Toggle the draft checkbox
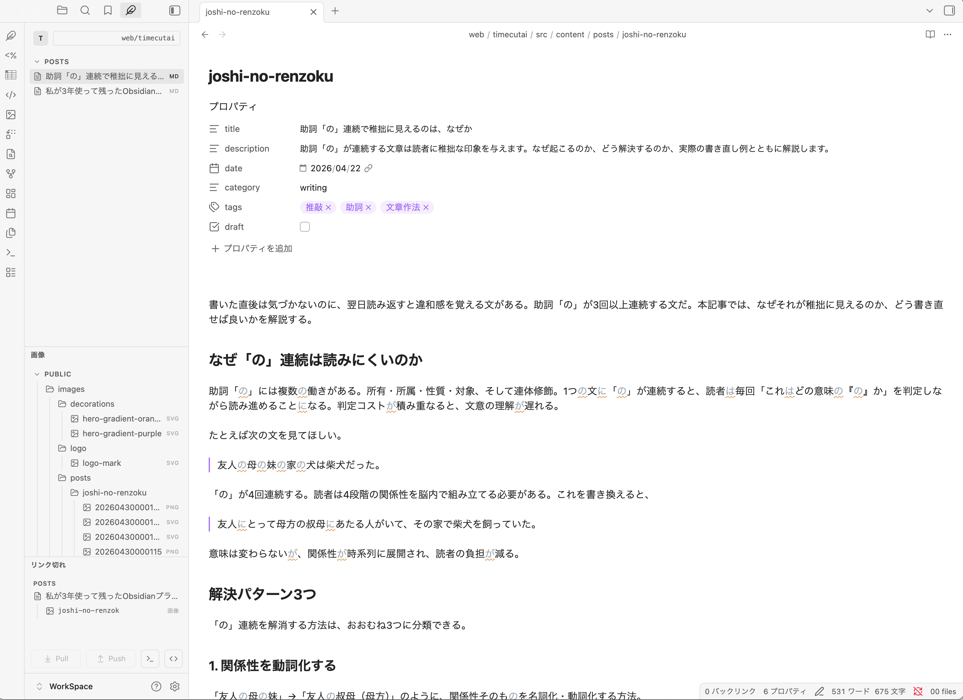The image size is (963, 700). pos(305,227)
